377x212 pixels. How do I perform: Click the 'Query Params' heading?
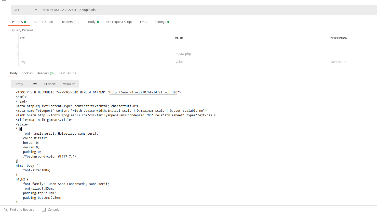(23, 30)
